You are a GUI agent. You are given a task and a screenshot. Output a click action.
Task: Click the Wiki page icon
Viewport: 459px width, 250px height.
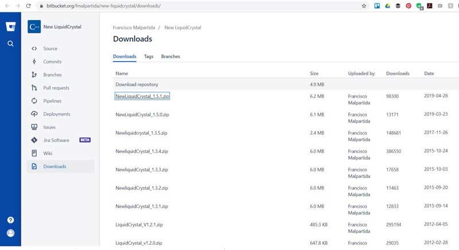(34, 153)
